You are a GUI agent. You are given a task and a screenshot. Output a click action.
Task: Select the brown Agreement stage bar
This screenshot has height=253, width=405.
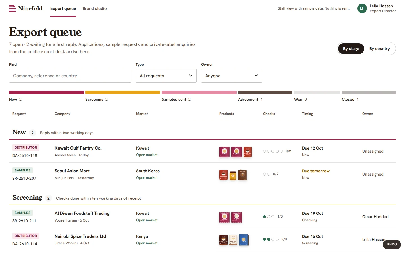coord(265,92)
